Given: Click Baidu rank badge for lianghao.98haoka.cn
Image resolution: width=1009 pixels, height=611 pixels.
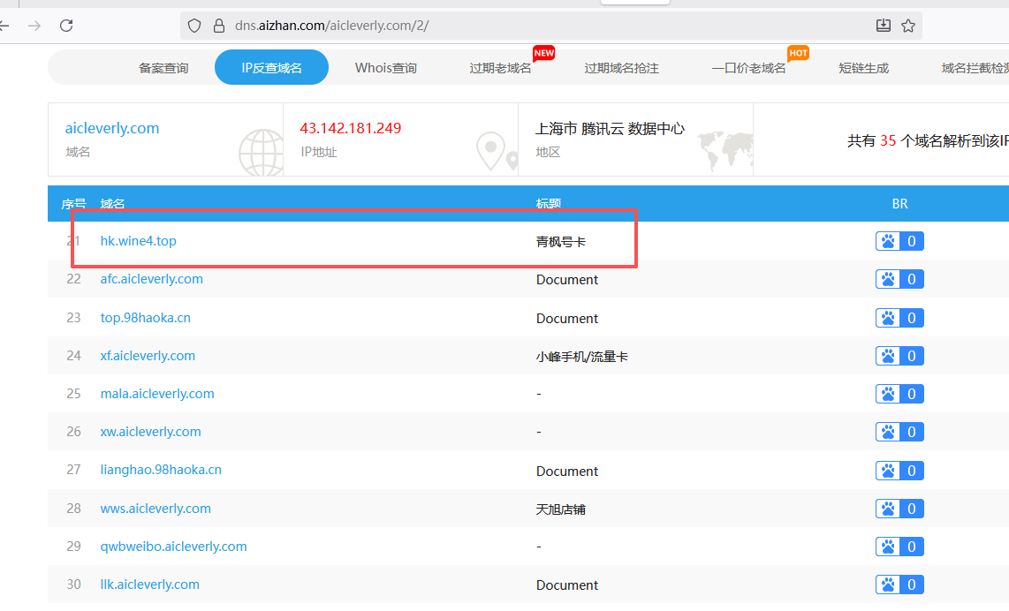Looking at the screenshot, I should point(899,470).
